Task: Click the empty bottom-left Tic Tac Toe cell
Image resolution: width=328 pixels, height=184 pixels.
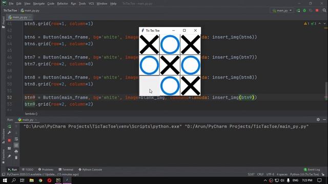Action: pyautogui.click(x=149, y=85)
